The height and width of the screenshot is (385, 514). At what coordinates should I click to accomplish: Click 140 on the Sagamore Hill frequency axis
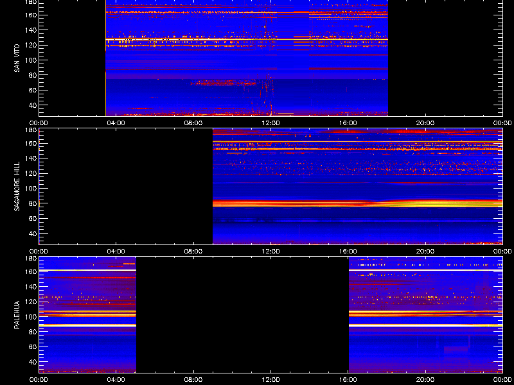30,158
